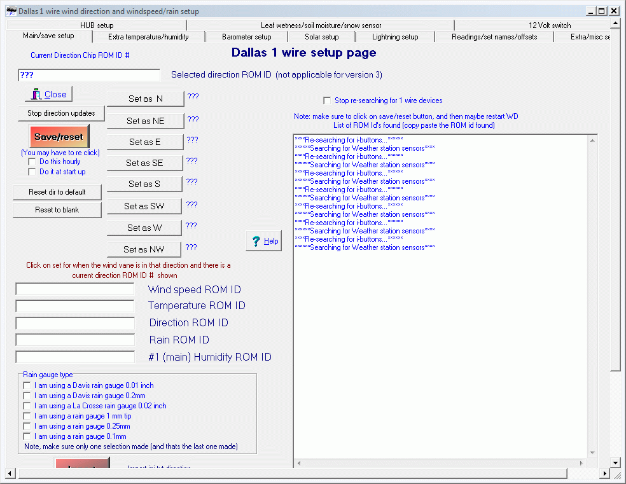Minimize the Dallas 1 wire setup window
Viewport: 626px width, 484px height.
[x=591, y=11]
